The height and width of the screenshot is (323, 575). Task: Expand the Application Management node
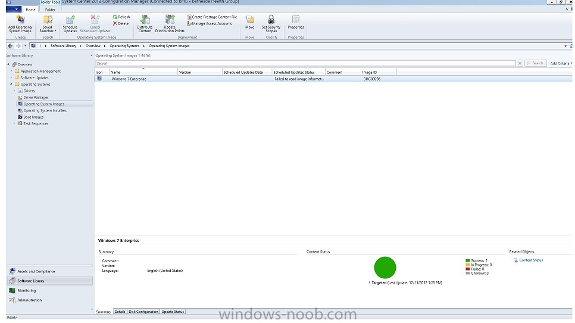[x=11, y=71]
